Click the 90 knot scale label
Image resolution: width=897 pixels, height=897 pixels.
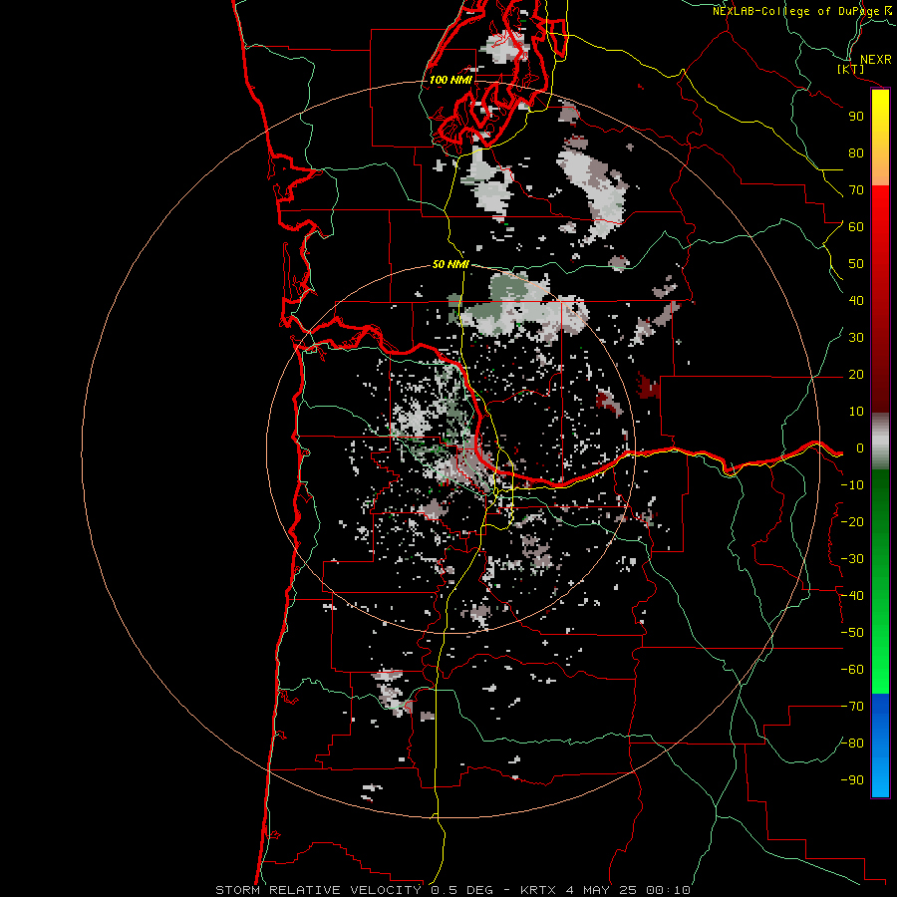(x=856, y=117)
